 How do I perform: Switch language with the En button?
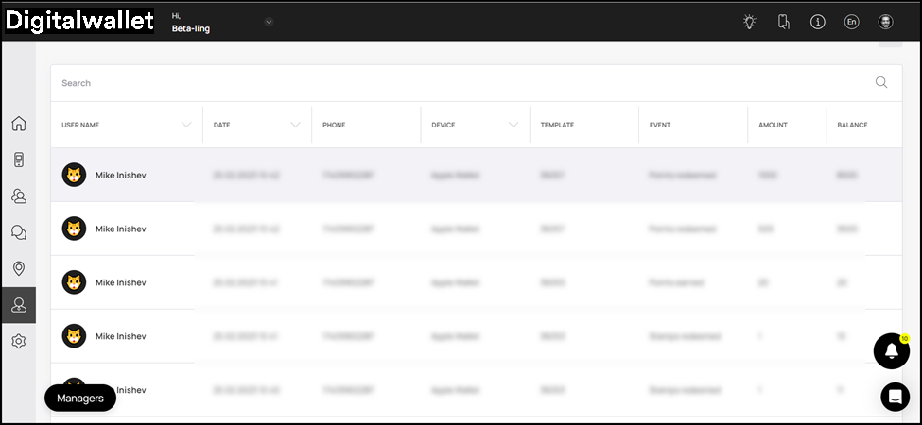click(x=851, y=22)
